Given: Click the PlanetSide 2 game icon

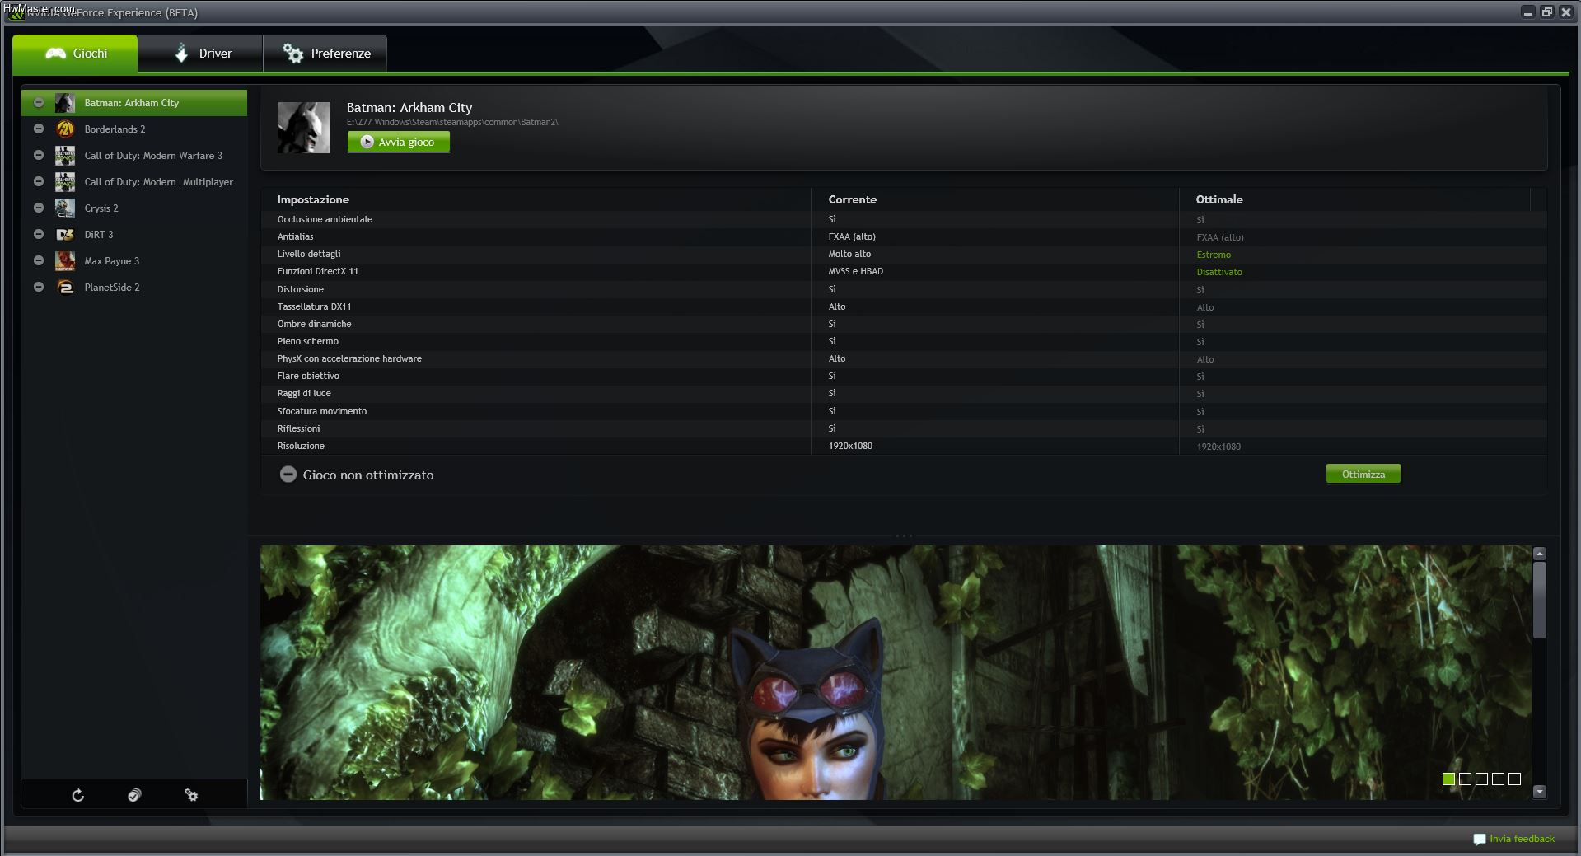Looking at the screenshot, I should [65, 288].
